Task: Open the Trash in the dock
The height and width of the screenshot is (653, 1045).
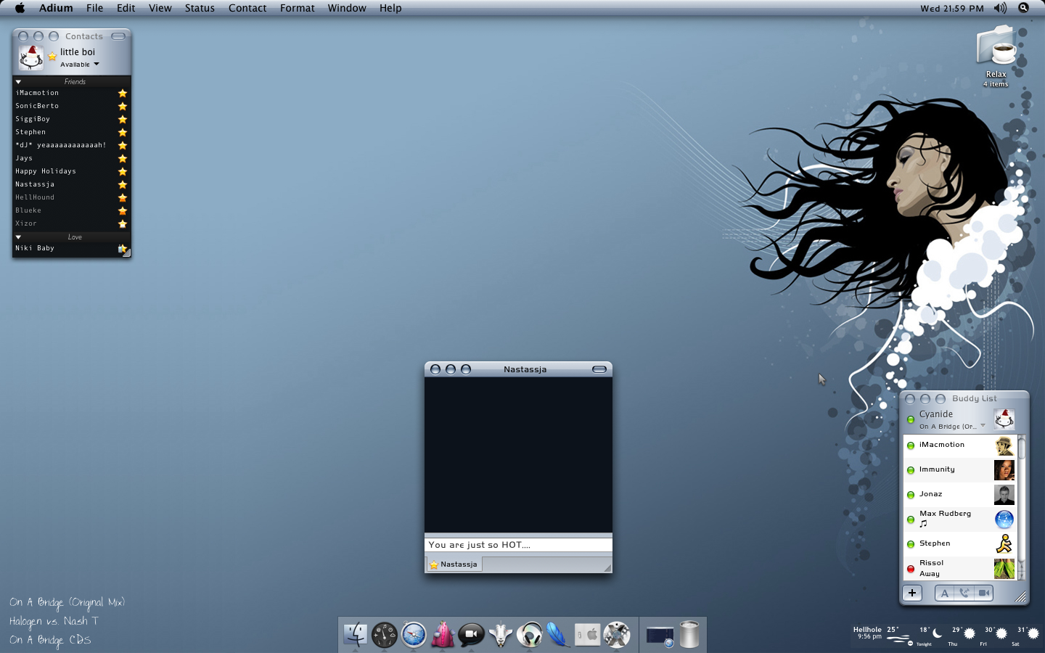Action: click(689, 634)
